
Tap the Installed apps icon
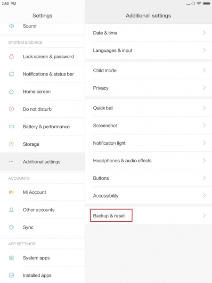tap(11, 275)
